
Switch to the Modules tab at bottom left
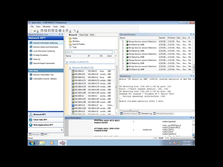(34, 134)
